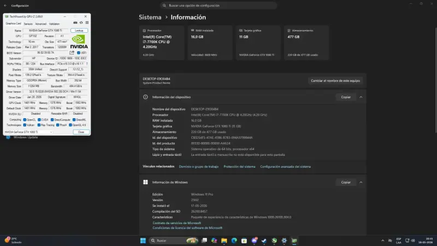The width and height of the screenshot is (437, 246).
Task: Open Condiciones de licencia del software link
Action: [x=187, y=228]
